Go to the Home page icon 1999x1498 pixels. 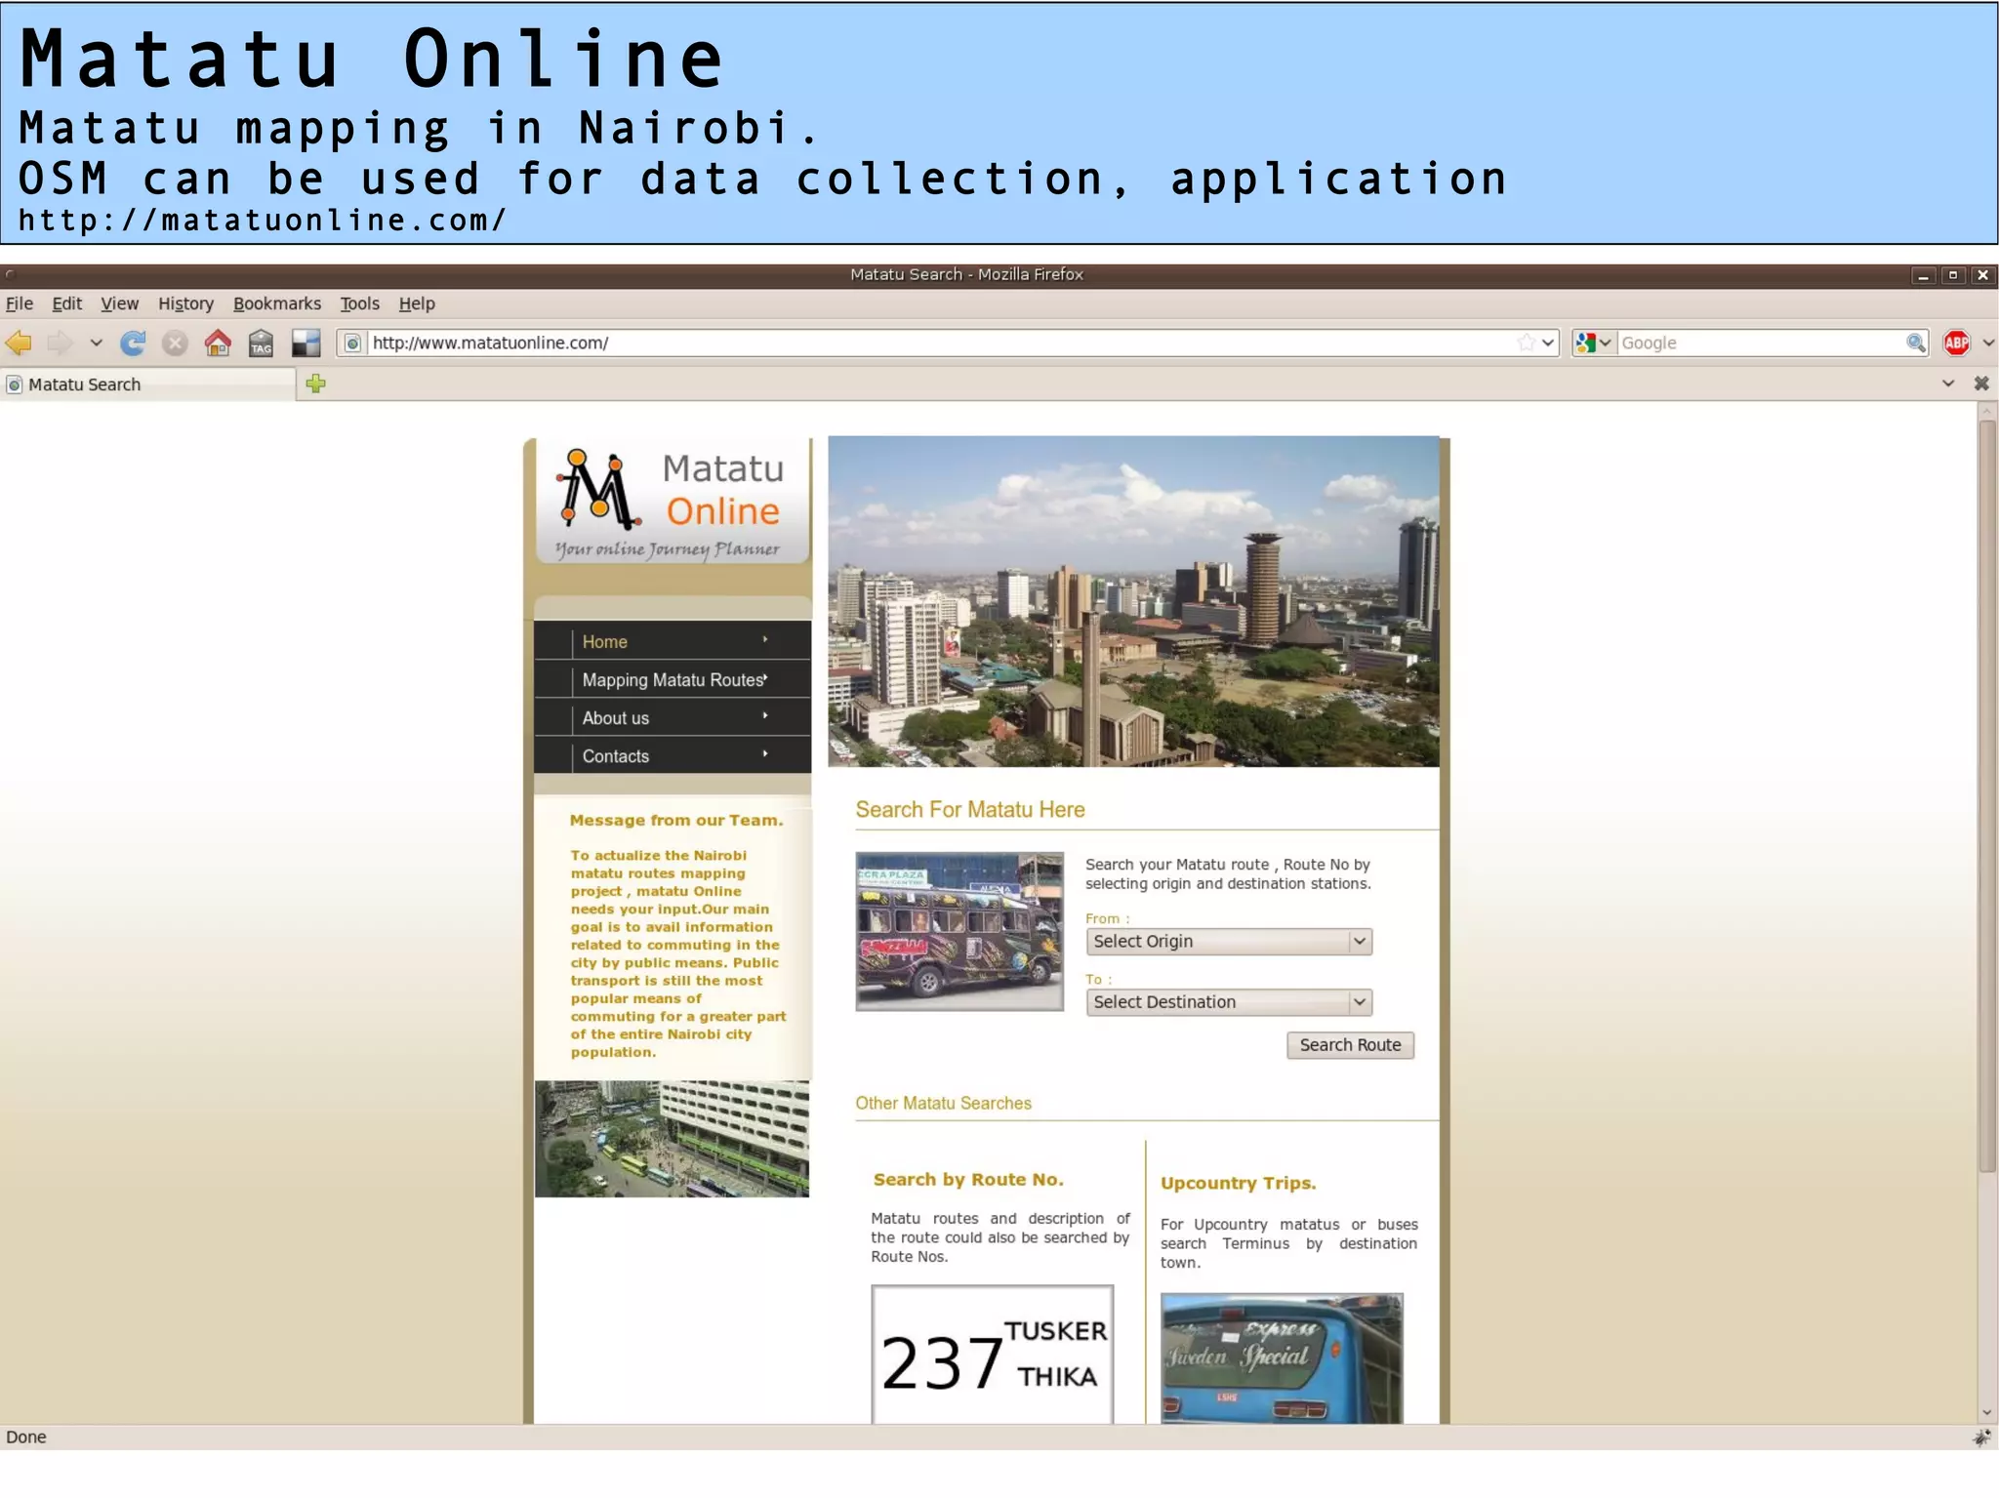[218, 343]
